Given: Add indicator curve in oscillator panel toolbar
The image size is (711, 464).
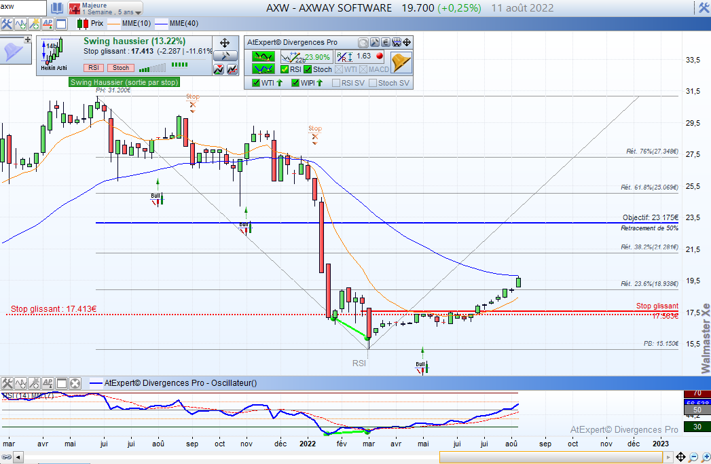Looking at the screenshot, I should coord(20,384).
